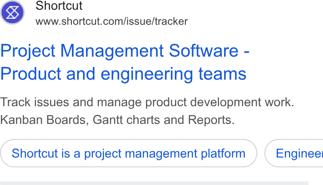Click the Shortcut logo icon
The width and height of the screenshot is (323, 185).
[x=12, y=12]
